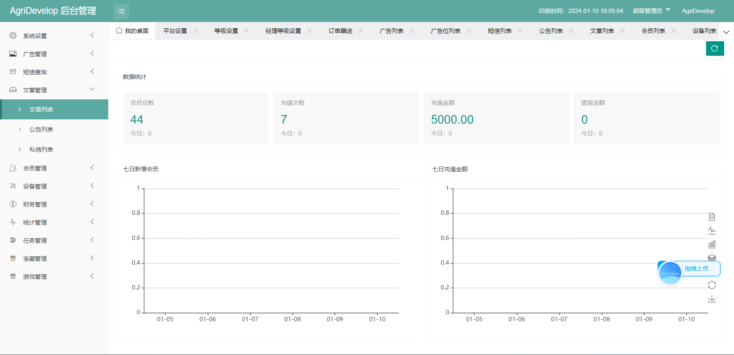Switch to the 设备列表 tab
734x355 pixels.
(704, 31)
